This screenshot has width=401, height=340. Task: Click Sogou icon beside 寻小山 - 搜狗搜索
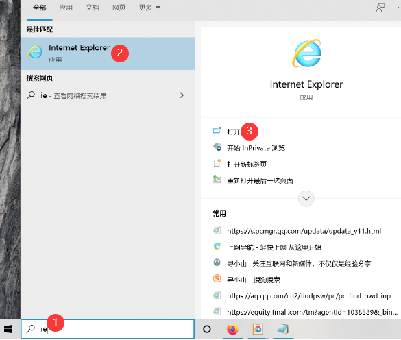point(217,278)
